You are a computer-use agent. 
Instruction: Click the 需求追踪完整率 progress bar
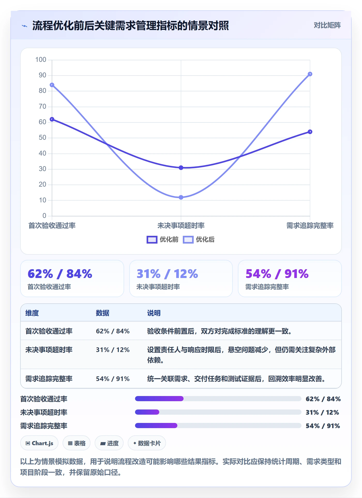[218, 426]
